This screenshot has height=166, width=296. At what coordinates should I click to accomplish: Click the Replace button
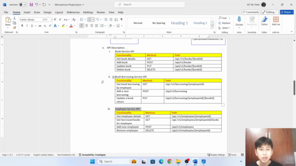click(224, 23)
